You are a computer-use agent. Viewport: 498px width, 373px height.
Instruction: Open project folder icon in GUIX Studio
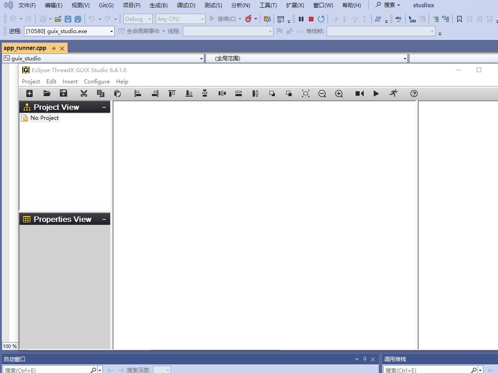coord(47,93)
